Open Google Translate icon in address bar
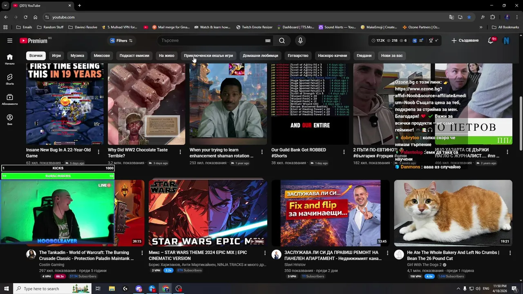Image resolution: width=523 pixels, height=294 pixels. point(451,17)
